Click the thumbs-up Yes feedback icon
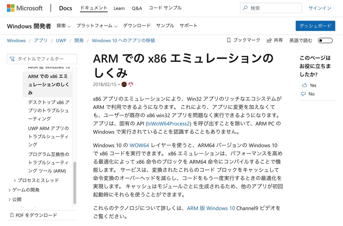 (x=304, y=85)
